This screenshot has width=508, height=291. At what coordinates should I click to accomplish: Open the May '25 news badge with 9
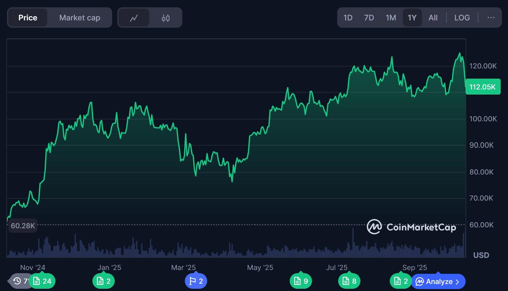click(301, 281)
